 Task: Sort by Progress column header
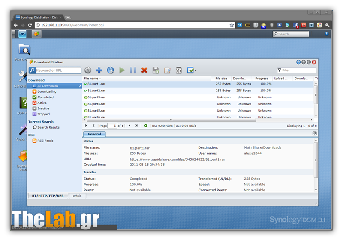tap(262, 79)
